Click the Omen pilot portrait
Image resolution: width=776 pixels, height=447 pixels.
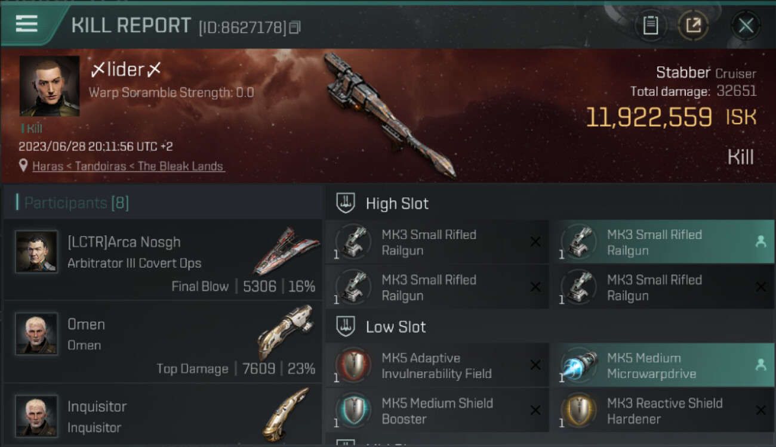(36, 334)
